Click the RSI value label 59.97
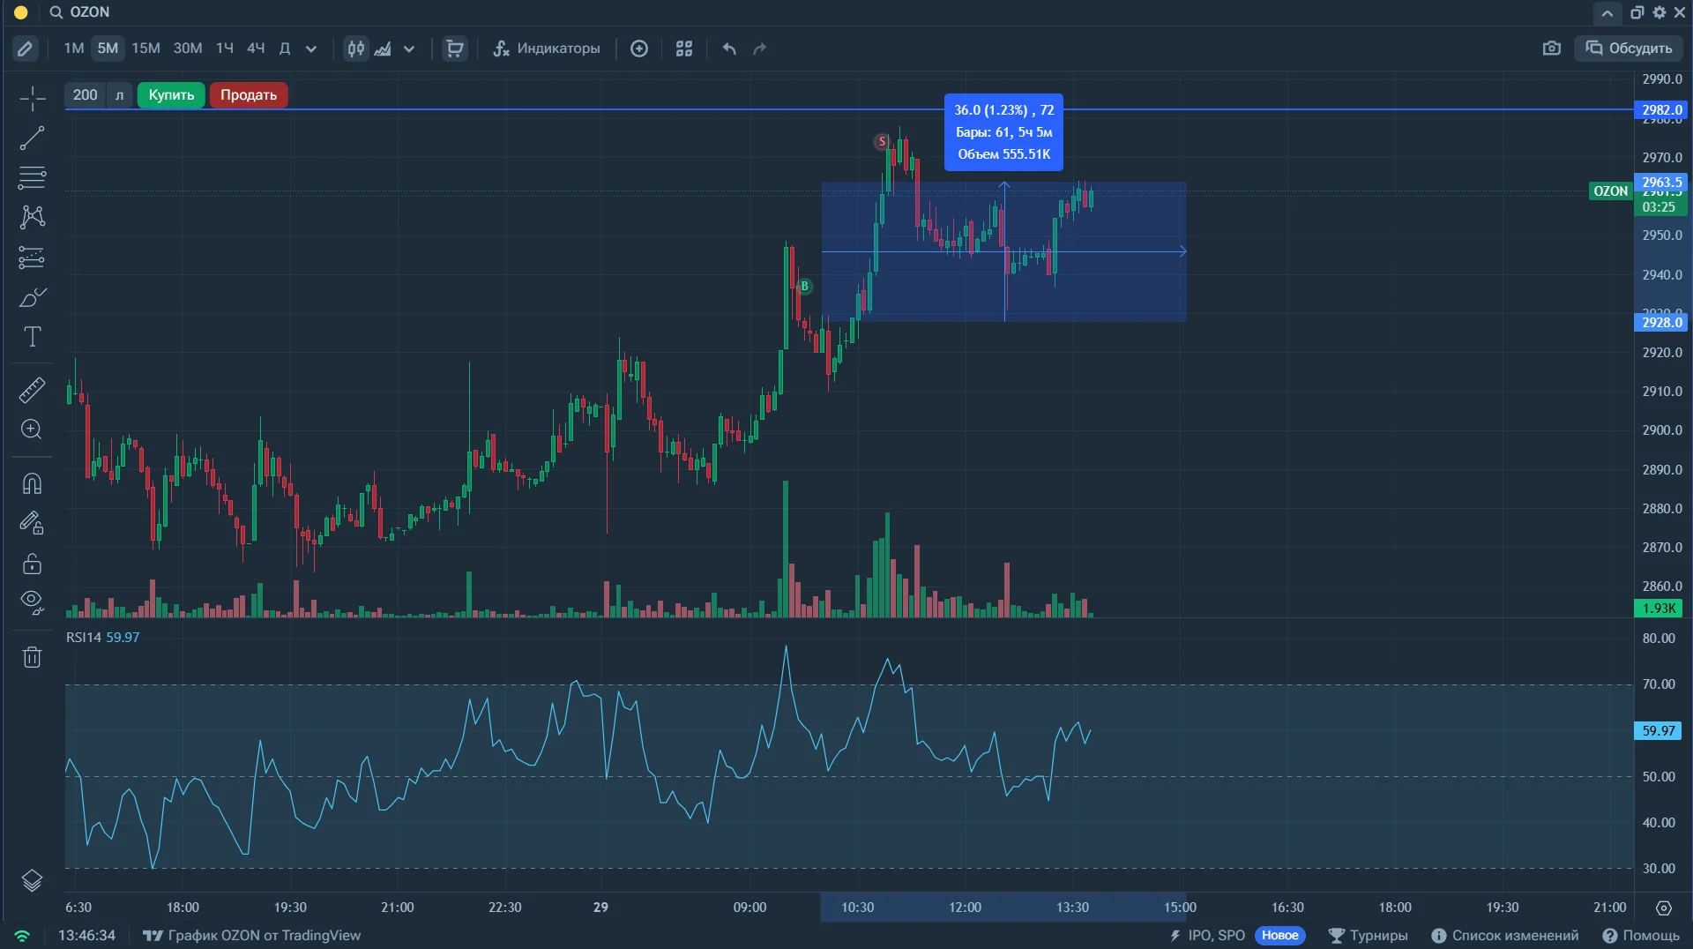 1659,731
